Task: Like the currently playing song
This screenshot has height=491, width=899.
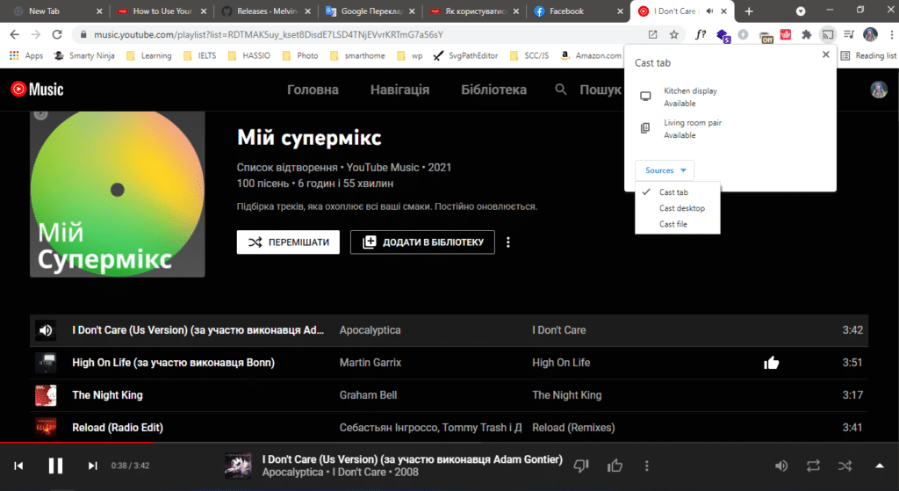Action: (615, 466)
